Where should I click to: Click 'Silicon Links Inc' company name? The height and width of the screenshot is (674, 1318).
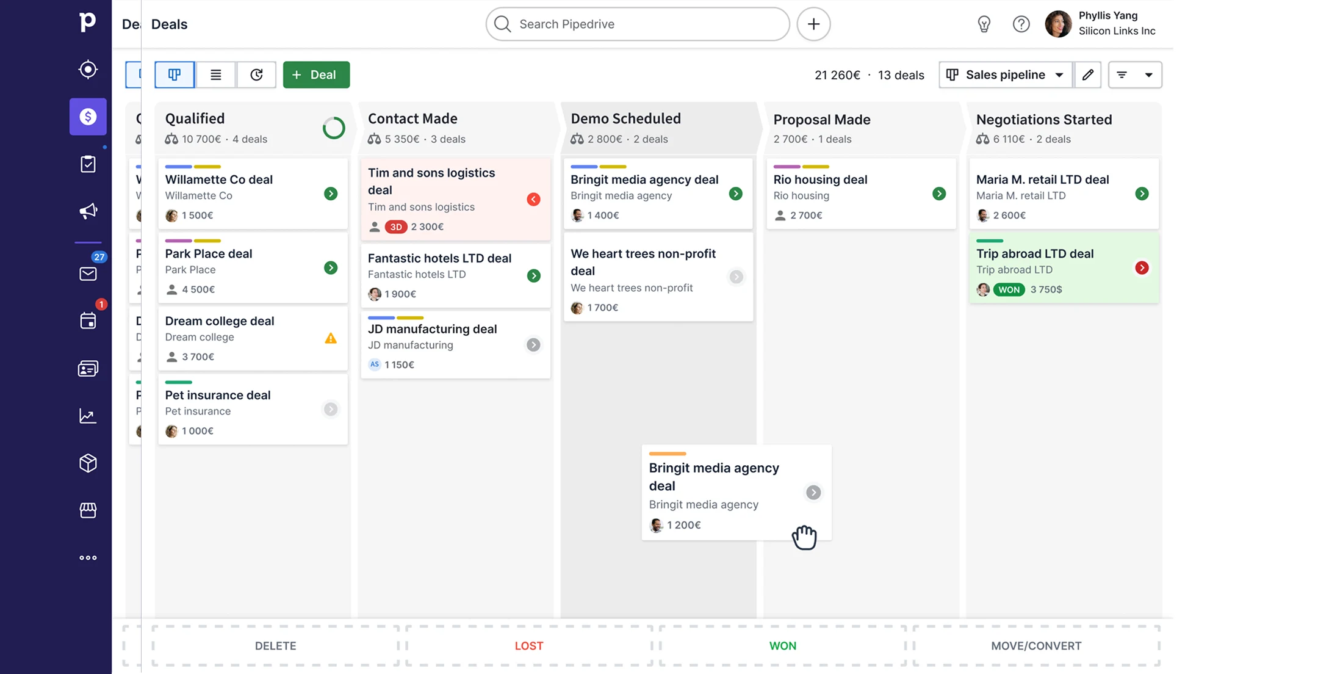(1117, 31)
